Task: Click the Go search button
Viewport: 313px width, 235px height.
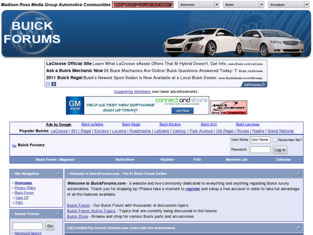Action: pos(50,226)
